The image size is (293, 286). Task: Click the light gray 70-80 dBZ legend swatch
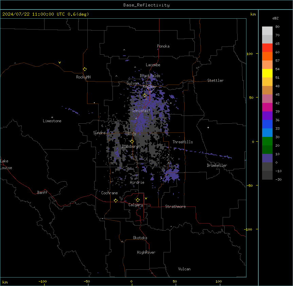(x=267, y=31)
